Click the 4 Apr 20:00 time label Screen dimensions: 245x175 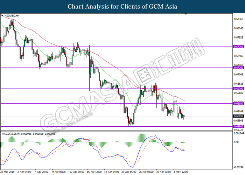click(x=42, y=172)
